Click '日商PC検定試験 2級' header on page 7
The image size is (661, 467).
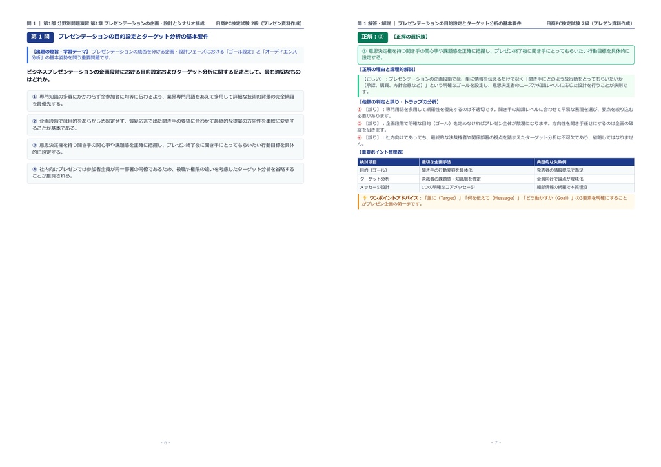pos(589,24)
